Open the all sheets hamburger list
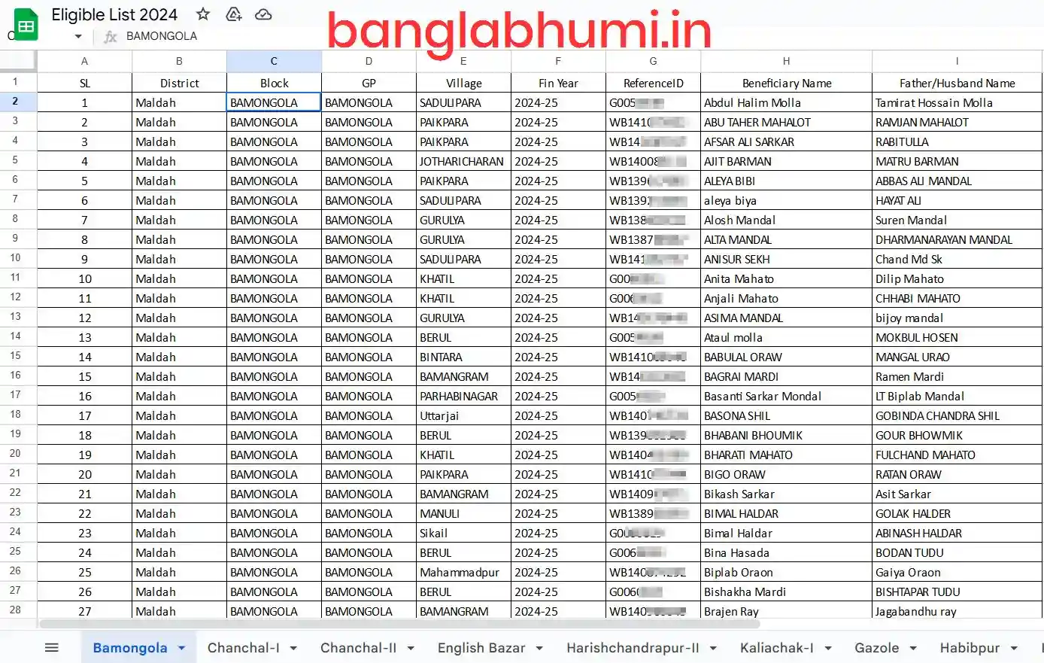 point(52,647)
